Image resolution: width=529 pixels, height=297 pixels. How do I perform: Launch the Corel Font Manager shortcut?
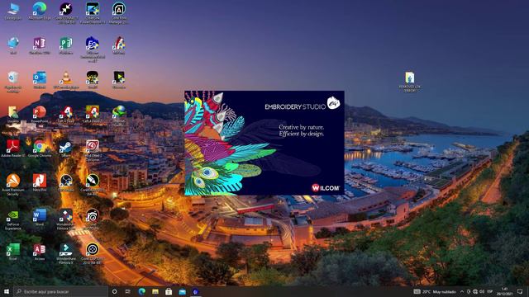119,13
